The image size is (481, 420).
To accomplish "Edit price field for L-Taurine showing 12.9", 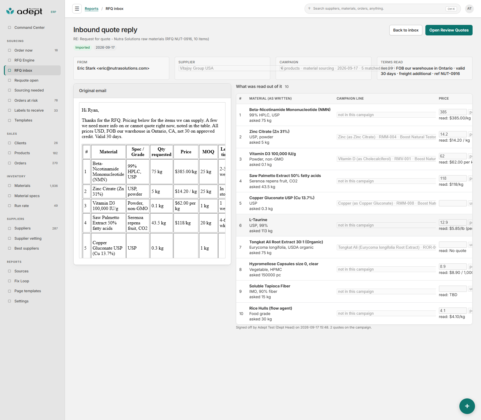I will coord(453,222).
